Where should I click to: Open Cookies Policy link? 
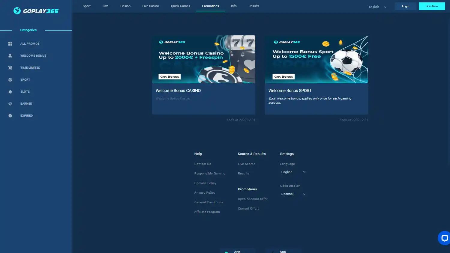point(205,183)
